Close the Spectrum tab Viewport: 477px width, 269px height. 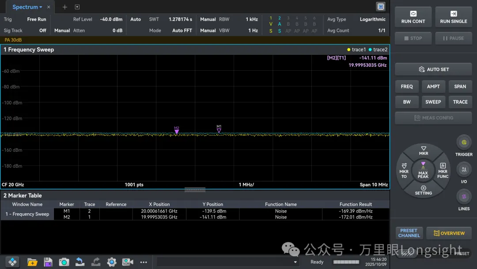point(49,7)
